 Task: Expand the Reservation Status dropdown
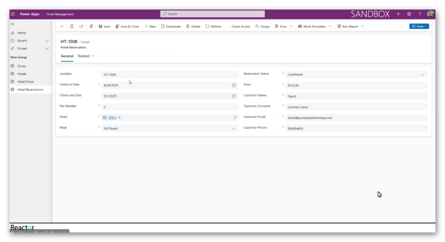[x=422, y=75]
